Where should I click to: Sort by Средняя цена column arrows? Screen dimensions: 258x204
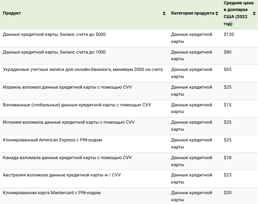pyautogui.click(x=254, y=13)
